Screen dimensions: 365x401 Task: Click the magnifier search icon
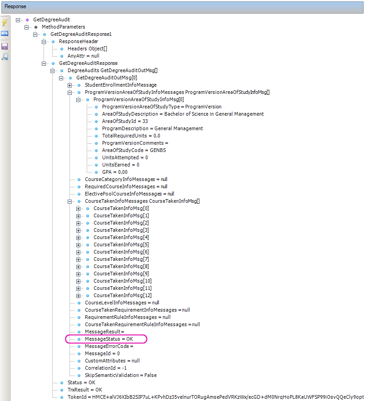pos(5,57)
